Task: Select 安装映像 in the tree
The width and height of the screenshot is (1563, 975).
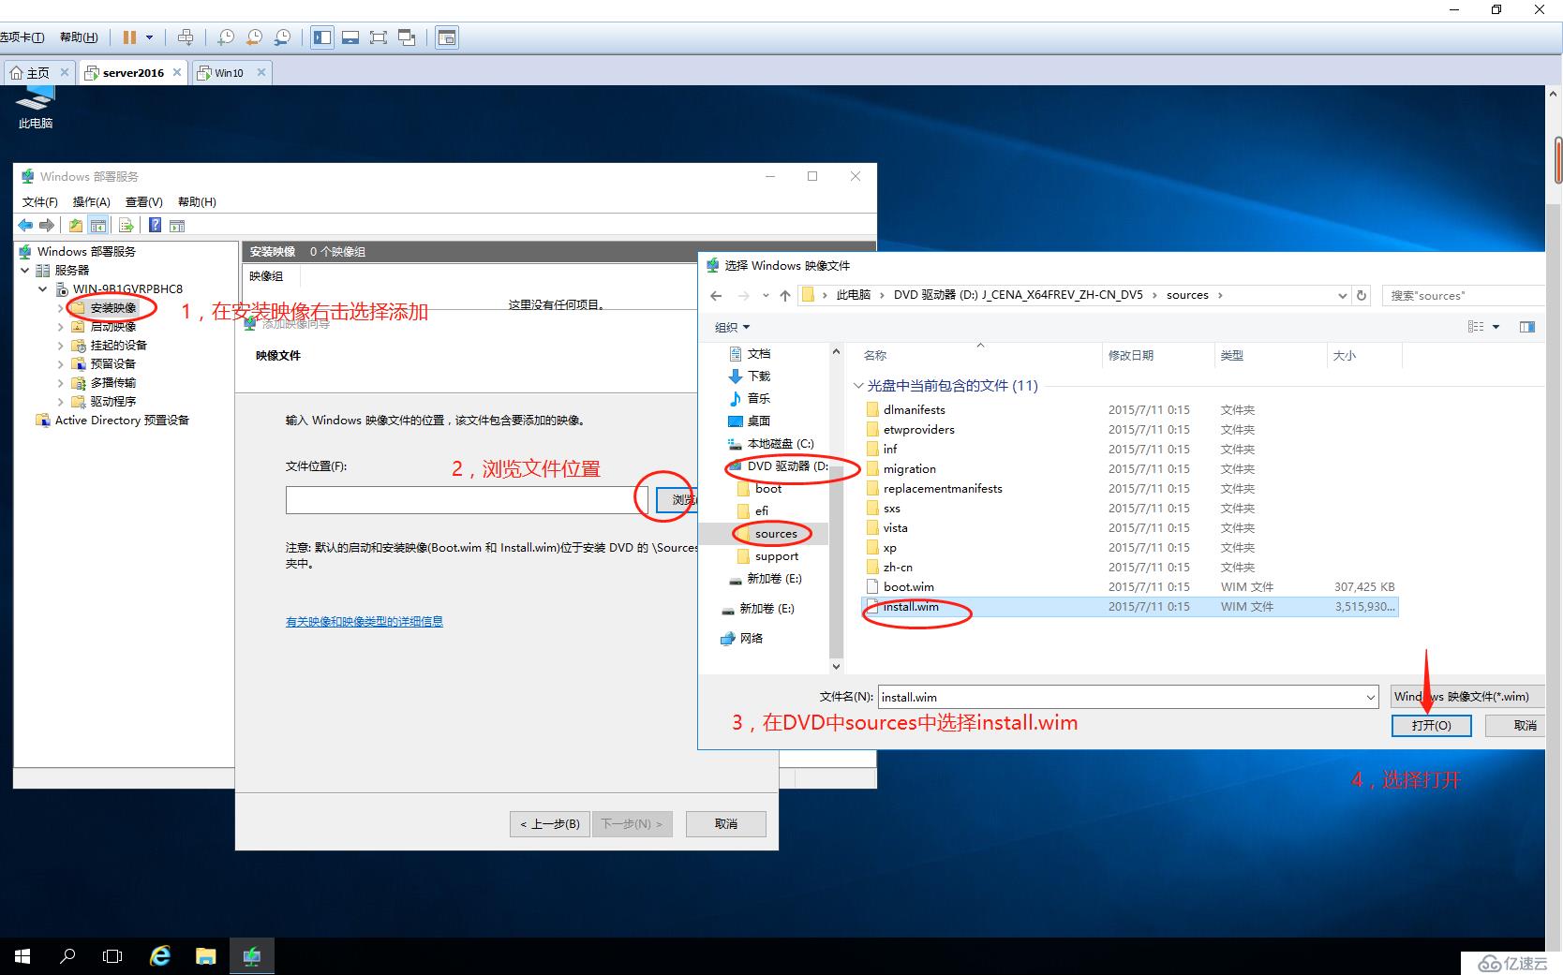Action: click(x=113, y=307)
